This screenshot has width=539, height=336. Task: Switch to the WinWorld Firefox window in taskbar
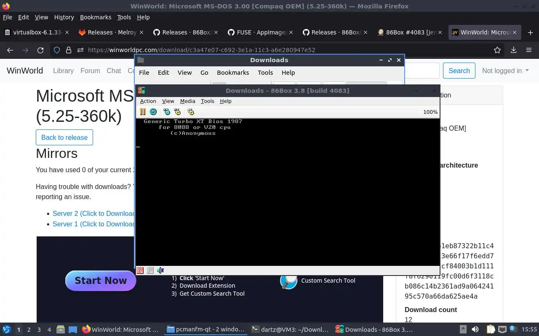(x=121, y=330)
